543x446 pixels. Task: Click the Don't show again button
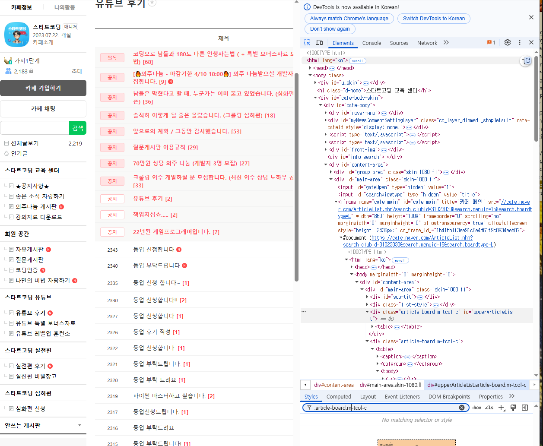tap(330, 29)
